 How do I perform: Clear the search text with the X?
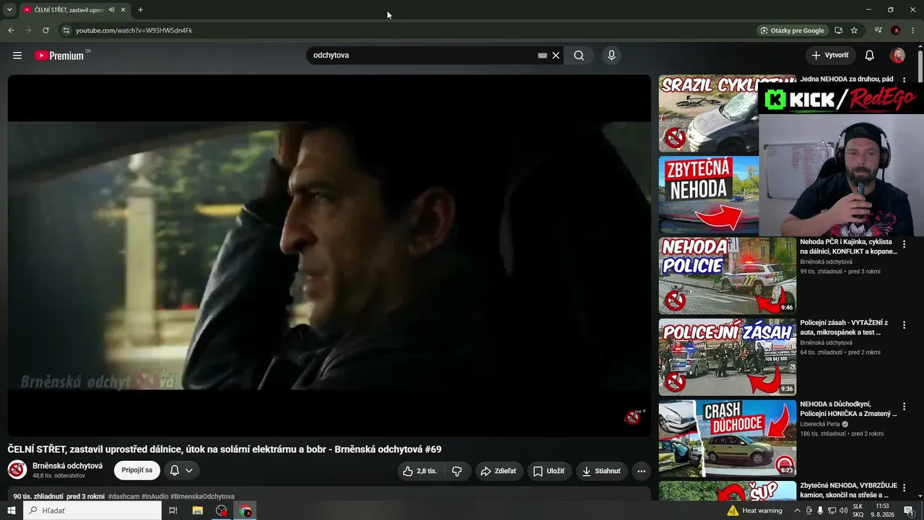pyautogui.click(x=556, y=56)
